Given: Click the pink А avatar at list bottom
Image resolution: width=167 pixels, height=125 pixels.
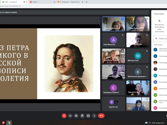Looking at the screenshot, I should click(155, 108).
